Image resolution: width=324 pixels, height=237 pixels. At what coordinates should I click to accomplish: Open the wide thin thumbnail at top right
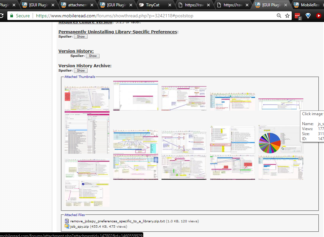281,105
